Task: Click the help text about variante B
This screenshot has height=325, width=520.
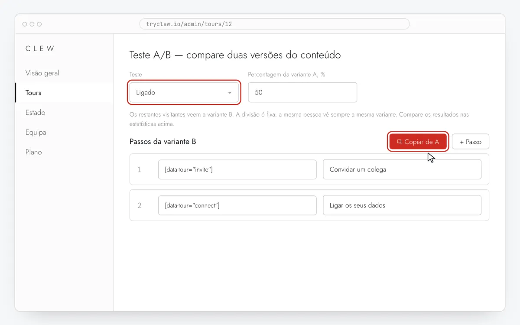Action: (299, 119)
